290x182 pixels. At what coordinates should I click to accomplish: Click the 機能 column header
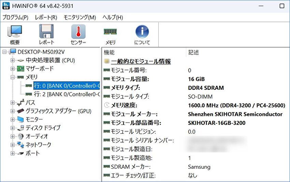click(109, 52)
